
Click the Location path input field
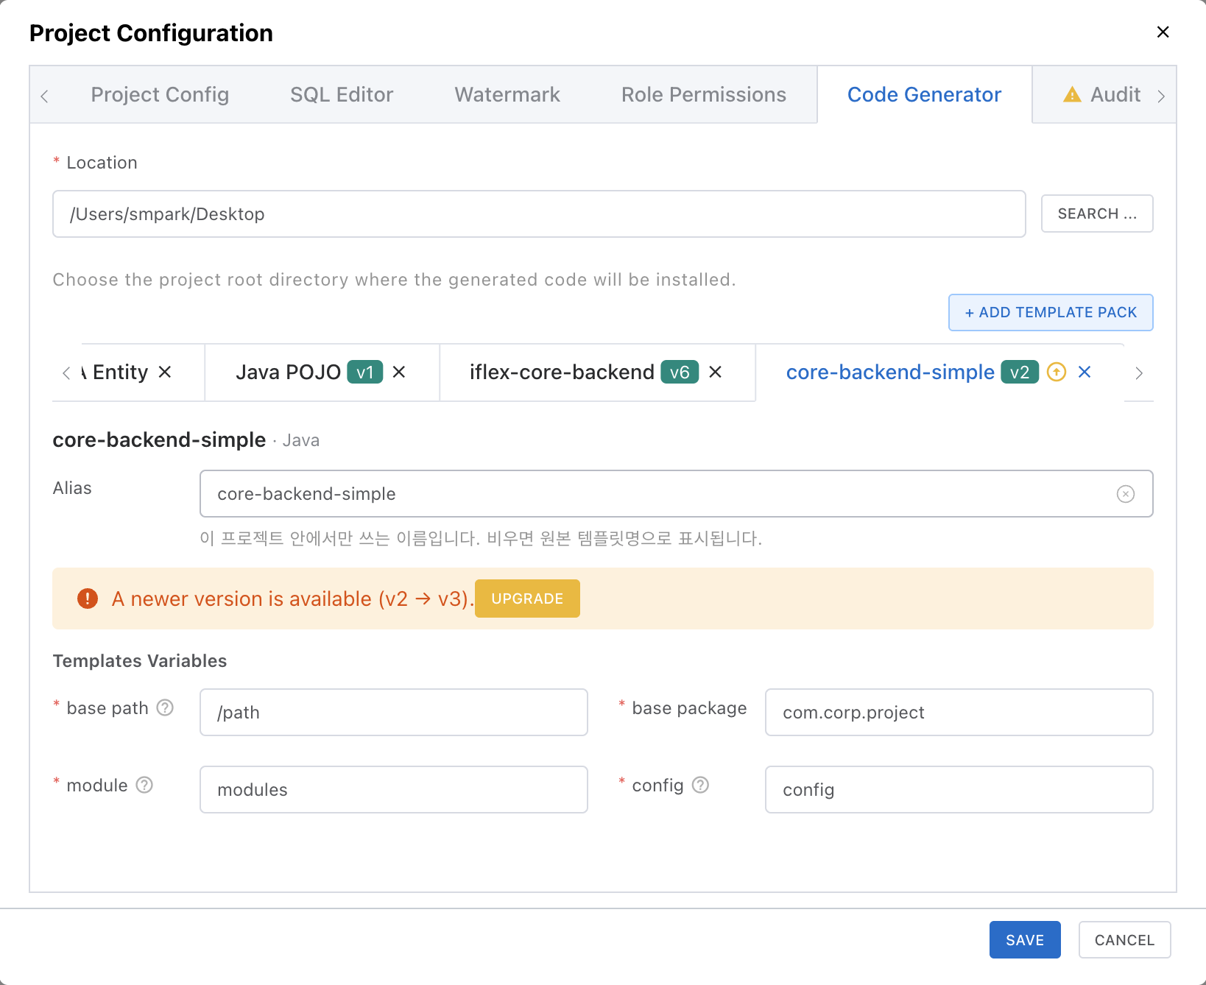pyautogui.click(x=539, y=214)
